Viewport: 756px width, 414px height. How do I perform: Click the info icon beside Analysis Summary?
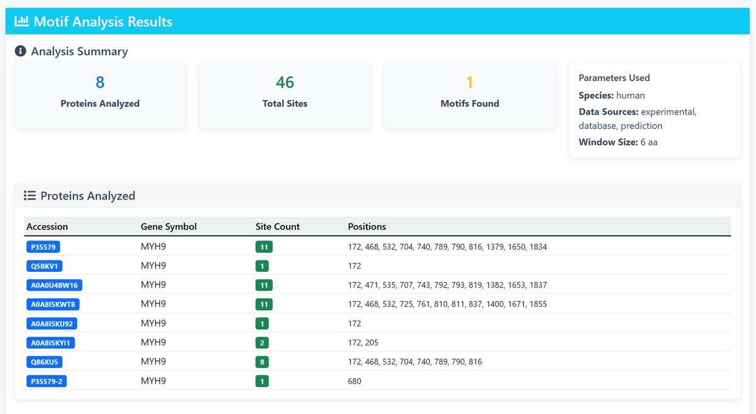(20, 51)
